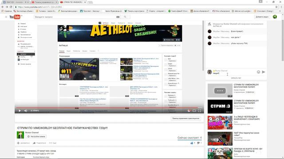Open the green account avatar menu

point(275,17)
